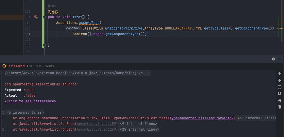Click the plus box beside <6 internal lines>
The image size is (284, 137).
(x=3, y=112)
